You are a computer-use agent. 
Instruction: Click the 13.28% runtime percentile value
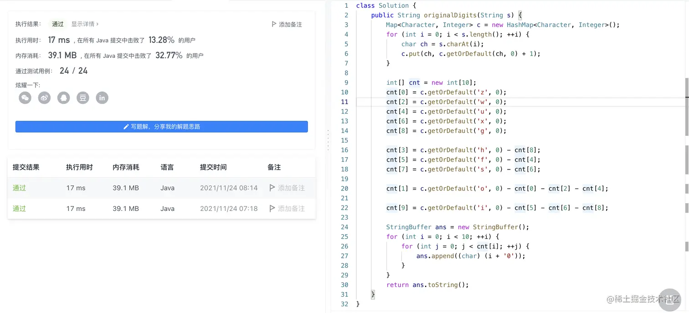click(161, 40)
